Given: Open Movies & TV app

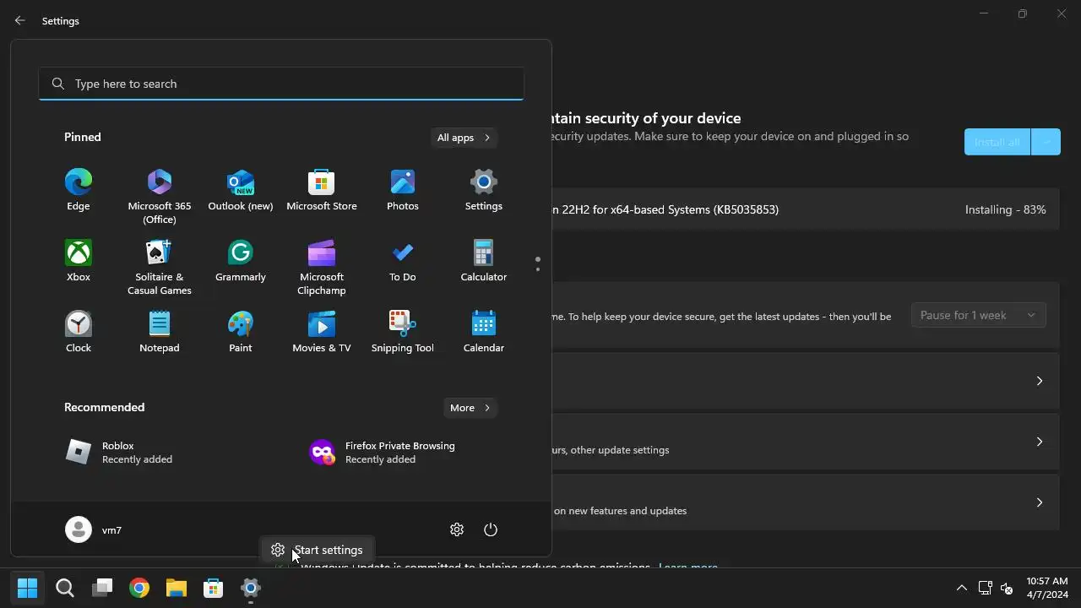Looking at the screenshot, I should click(x=322, y=332).
